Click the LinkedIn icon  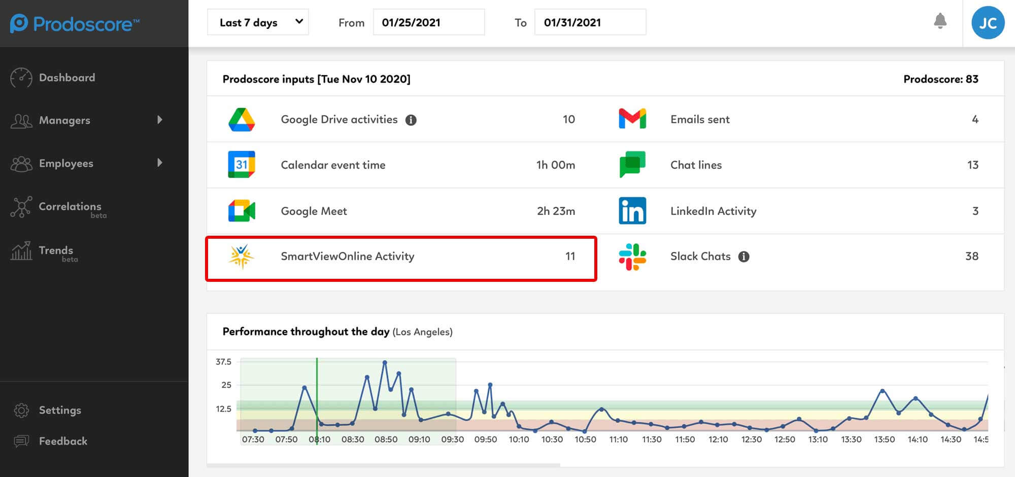point(632,211)
